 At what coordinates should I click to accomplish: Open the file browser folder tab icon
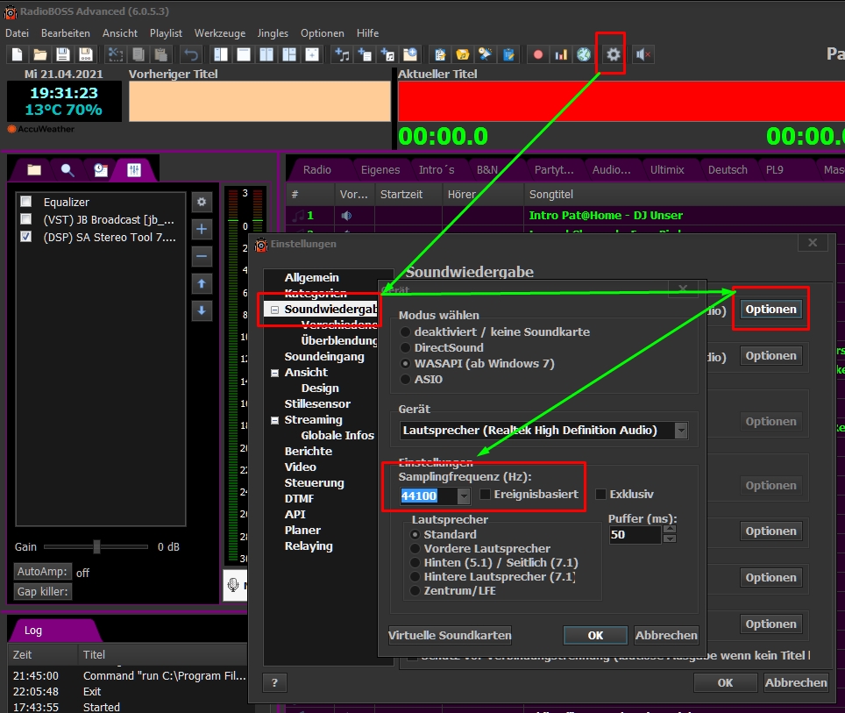click(34, 170)
